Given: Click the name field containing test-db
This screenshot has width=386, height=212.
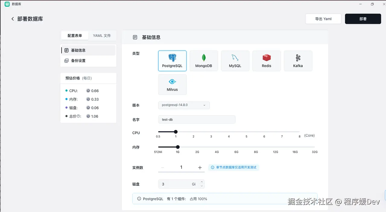Looking at the screenshot, I should coord(197,120).
